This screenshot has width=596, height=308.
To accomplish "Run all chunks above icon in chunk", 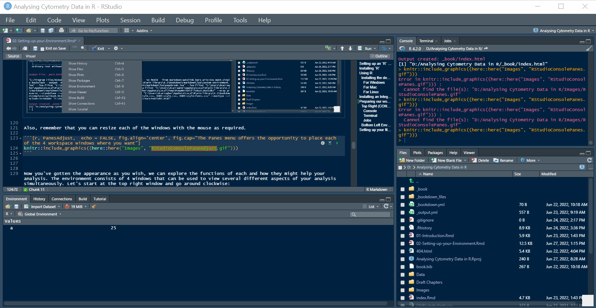I will click(x=330, y=143).
